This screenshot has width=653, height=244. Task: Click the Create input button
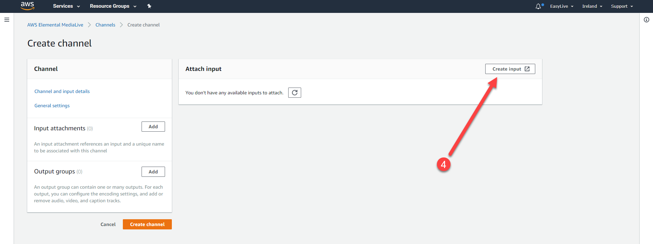(x=510, y=69)
